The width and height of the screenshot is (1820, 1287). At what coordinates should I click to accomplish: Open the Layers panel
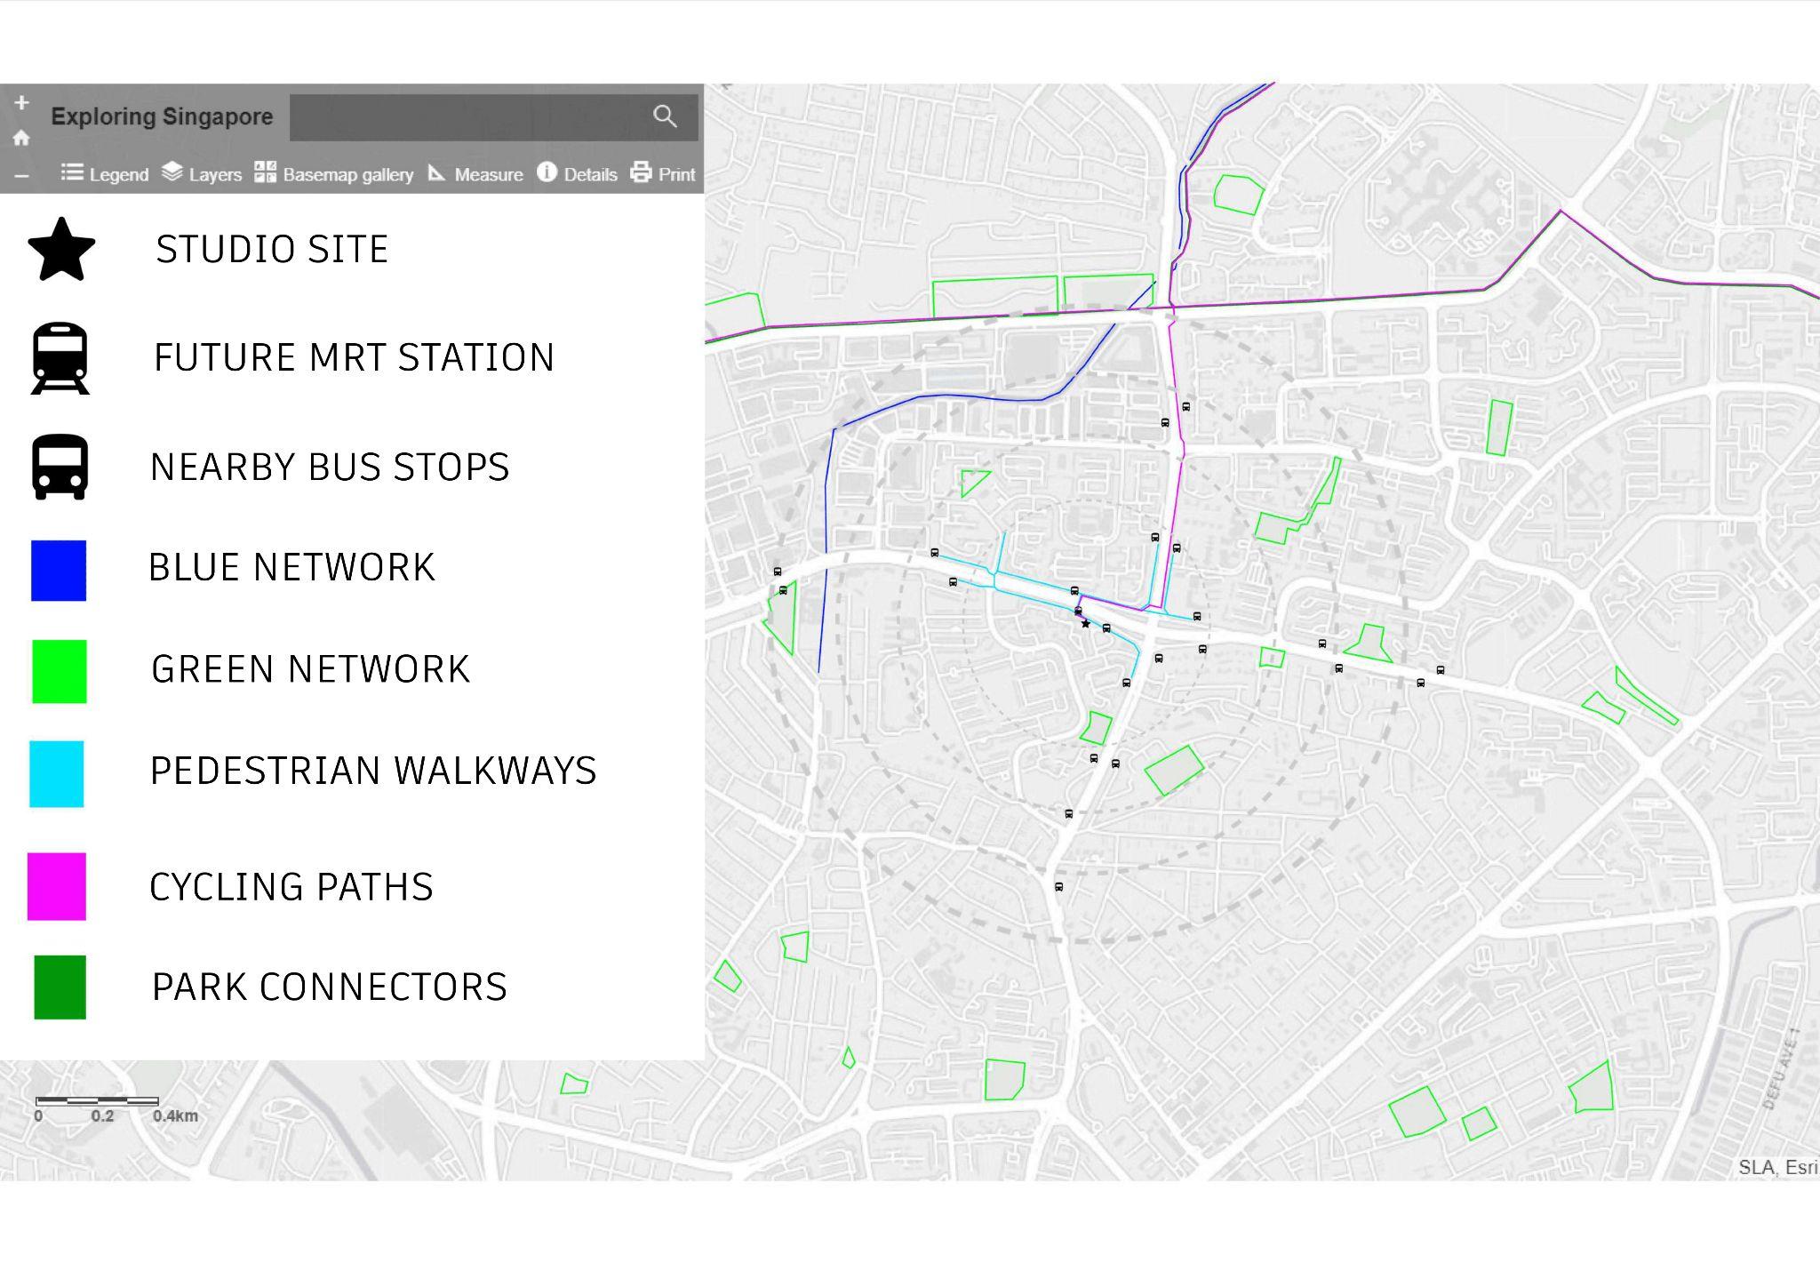click(202, 173)
